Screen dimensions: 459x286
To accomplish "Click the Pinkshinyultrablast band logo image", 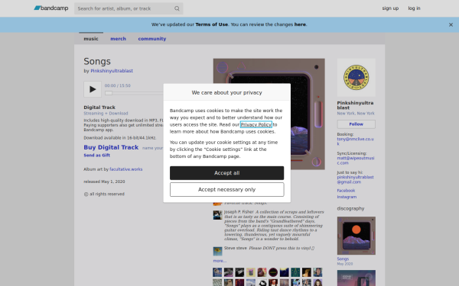I will pos(356,78).
